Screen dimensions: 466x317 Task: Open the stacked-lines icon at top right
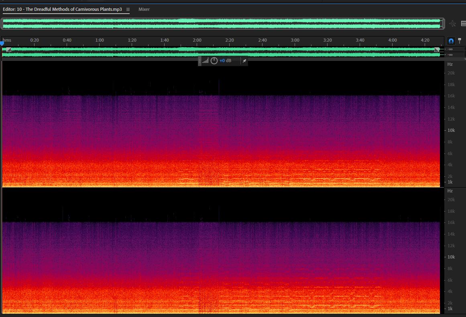click(x=463, y=24)
